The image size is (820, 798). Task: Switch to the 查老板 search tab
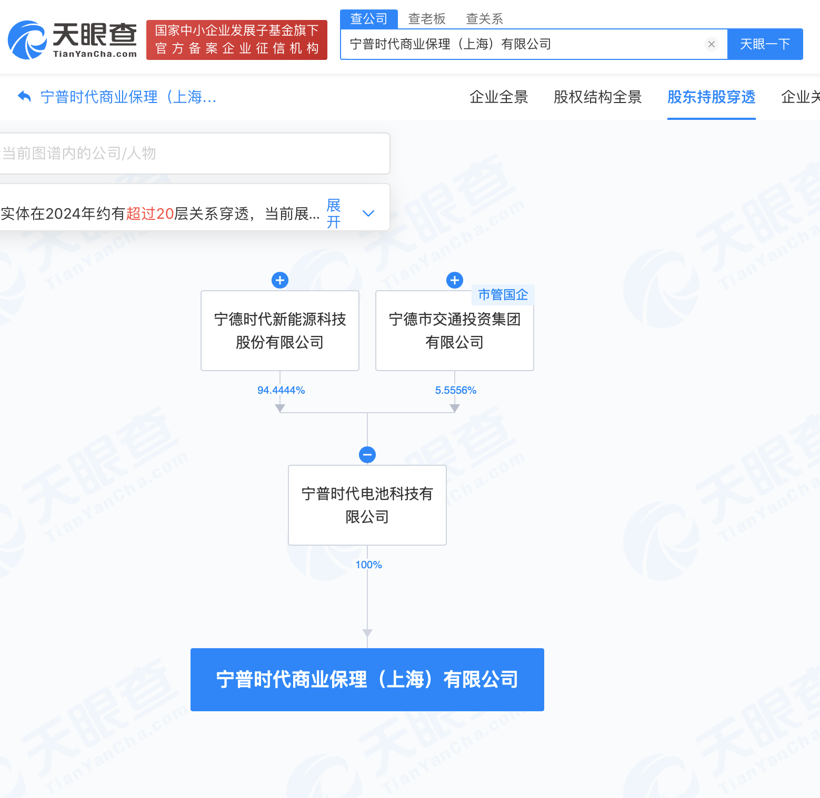tap(427, 19)
